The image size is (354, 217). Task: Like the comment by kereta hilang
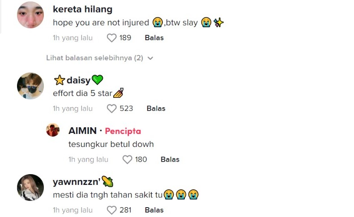point(111,38)
